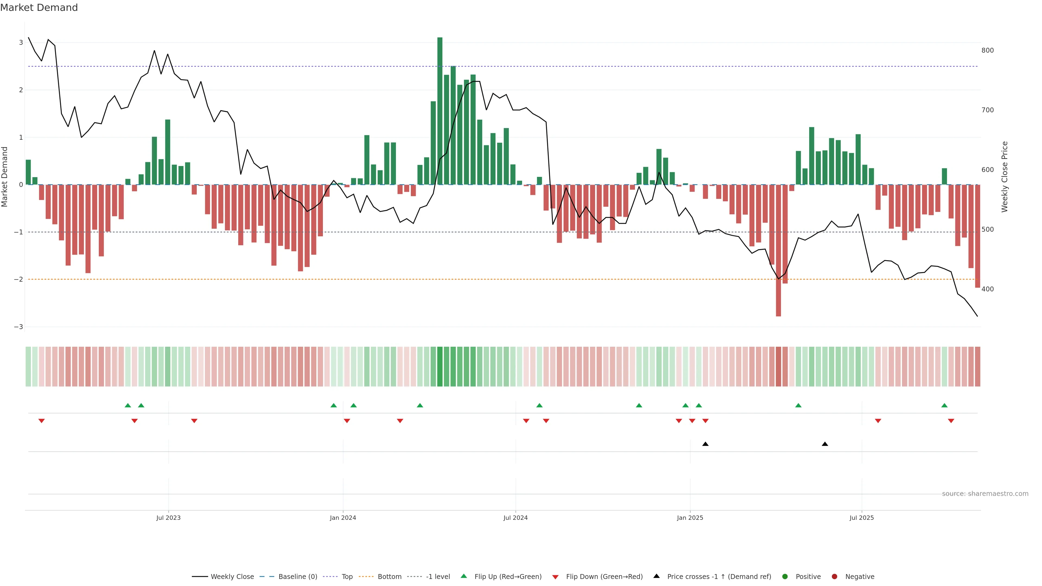Toggle the Top dotted line legend entry

pyautogui.click(x=347, y=577)
